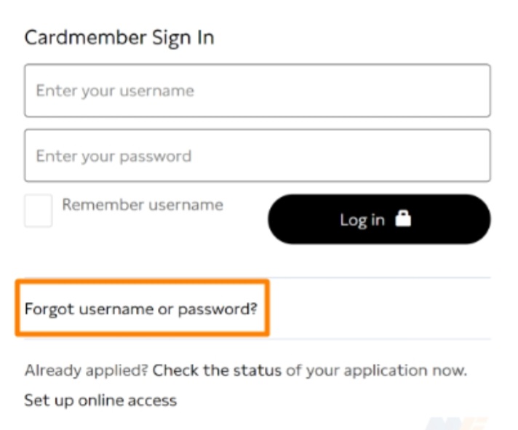
Task: Click inside the username input field
Action: pyautogui.click(x=258, y=90)
